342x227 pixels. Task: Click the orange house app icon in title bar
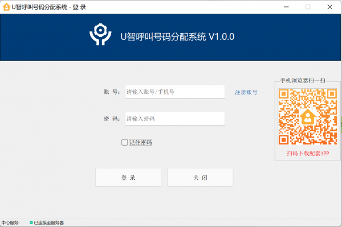(x=6, y=7)
